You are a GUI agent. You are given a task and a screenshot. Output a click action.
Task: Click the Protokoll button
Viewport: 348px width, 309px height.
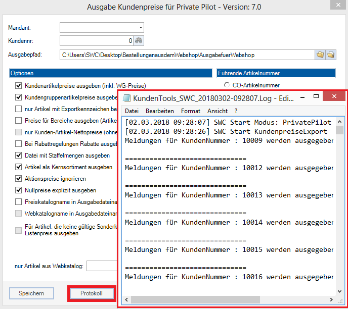92,293
